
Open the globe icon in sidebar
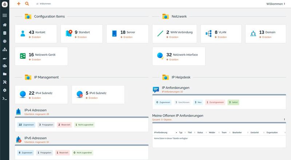5,41
